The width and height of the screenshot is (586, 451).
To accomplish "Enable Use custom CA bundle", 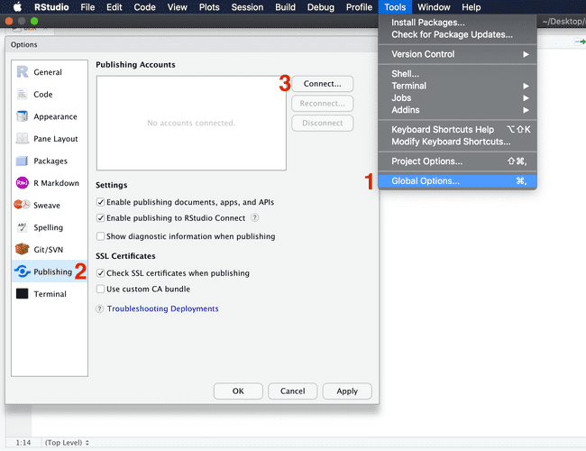I will (100, 289).
